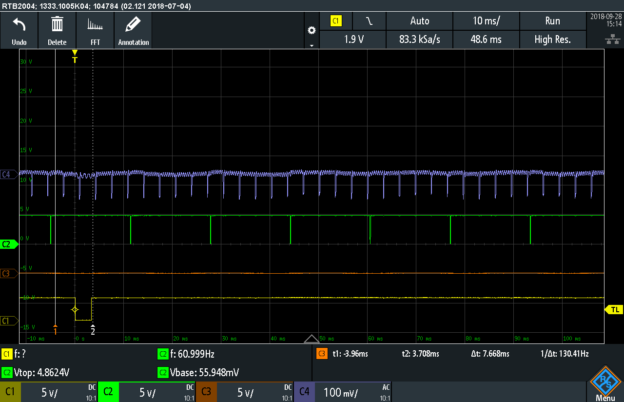Open the FFT analysis tool

tap(95, 30)
